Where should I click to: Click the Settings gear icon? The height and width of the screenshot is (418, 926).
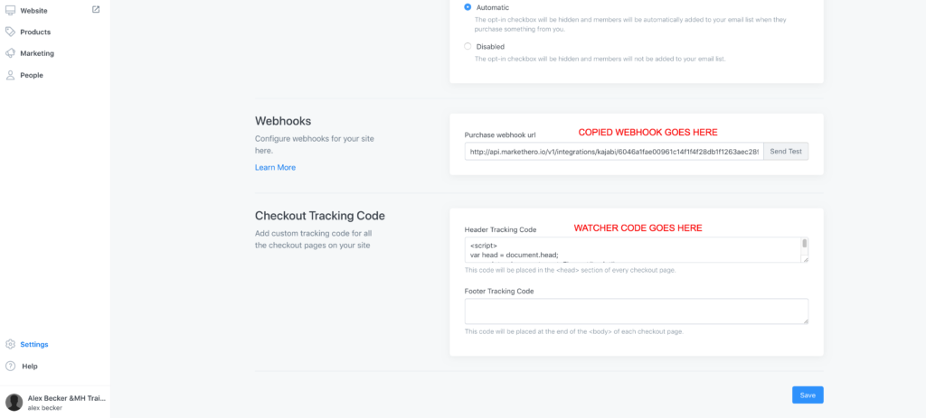[x=10, y=344]
